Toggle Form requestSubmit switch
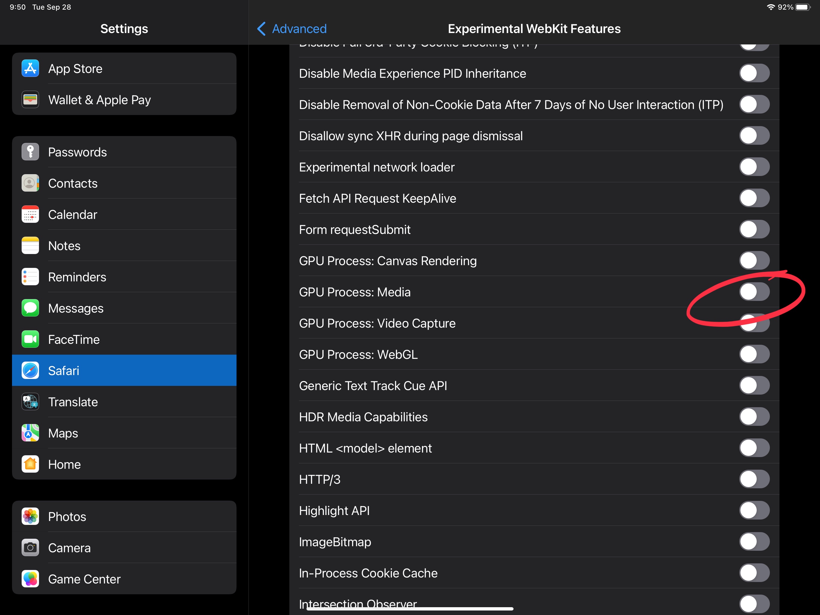Screen dimensions: 820x615 pyautogui.click(x=754, y=229)
